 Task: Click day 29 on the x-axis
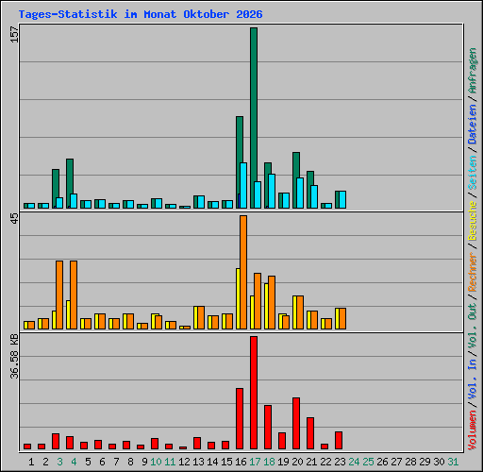(x=425, y=462)
